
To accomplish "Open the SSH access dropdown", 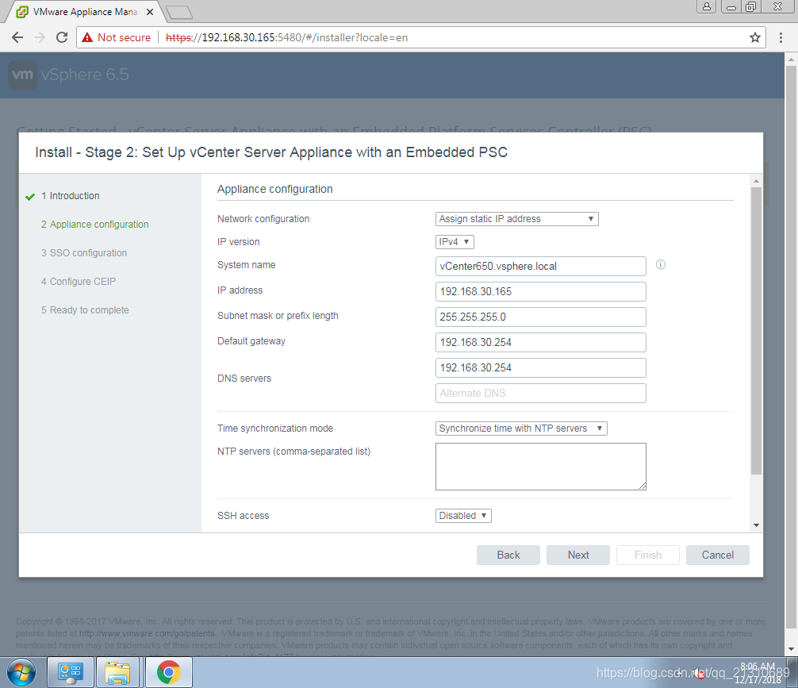I will click(463, 516).
